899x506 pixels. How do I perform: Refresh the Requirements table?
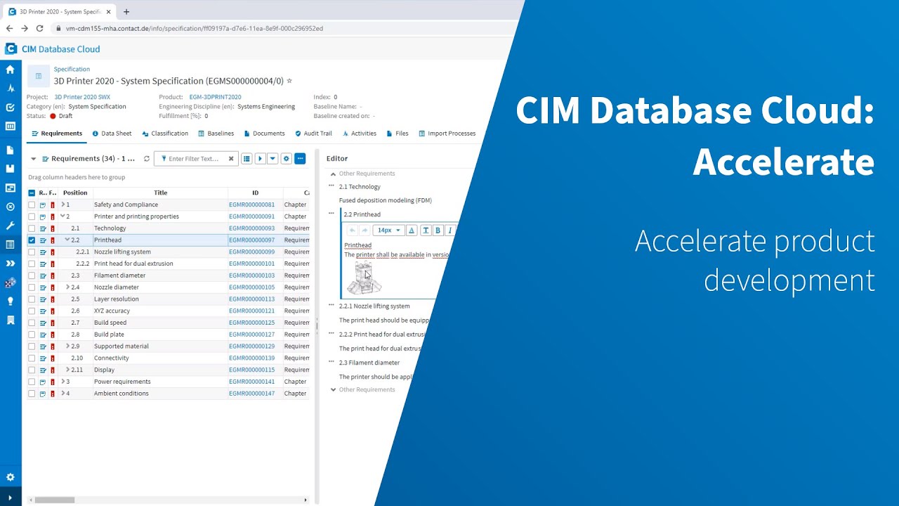point(146,159)
